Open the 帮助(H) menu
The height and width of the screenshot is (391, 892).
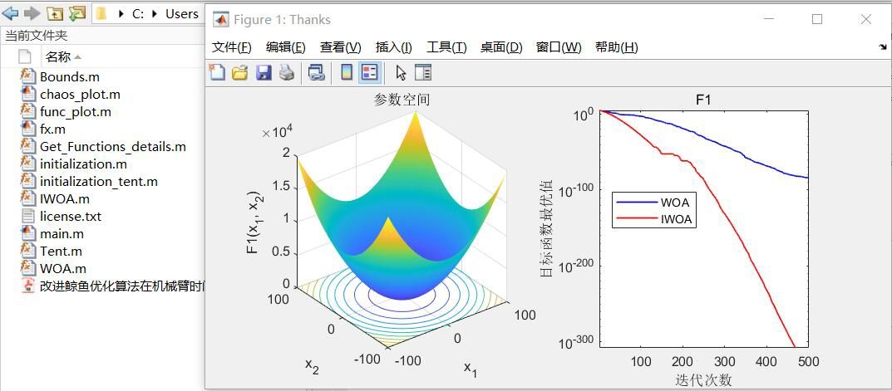pos(616,47)
